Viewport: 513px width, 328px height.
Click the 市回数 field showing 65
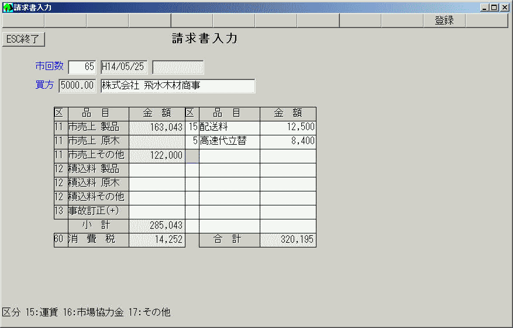pos(82,67)
